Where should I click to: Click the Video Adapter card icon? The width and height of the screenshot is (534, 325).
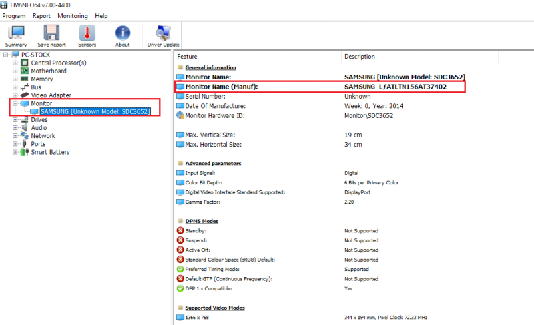[25, 95]
